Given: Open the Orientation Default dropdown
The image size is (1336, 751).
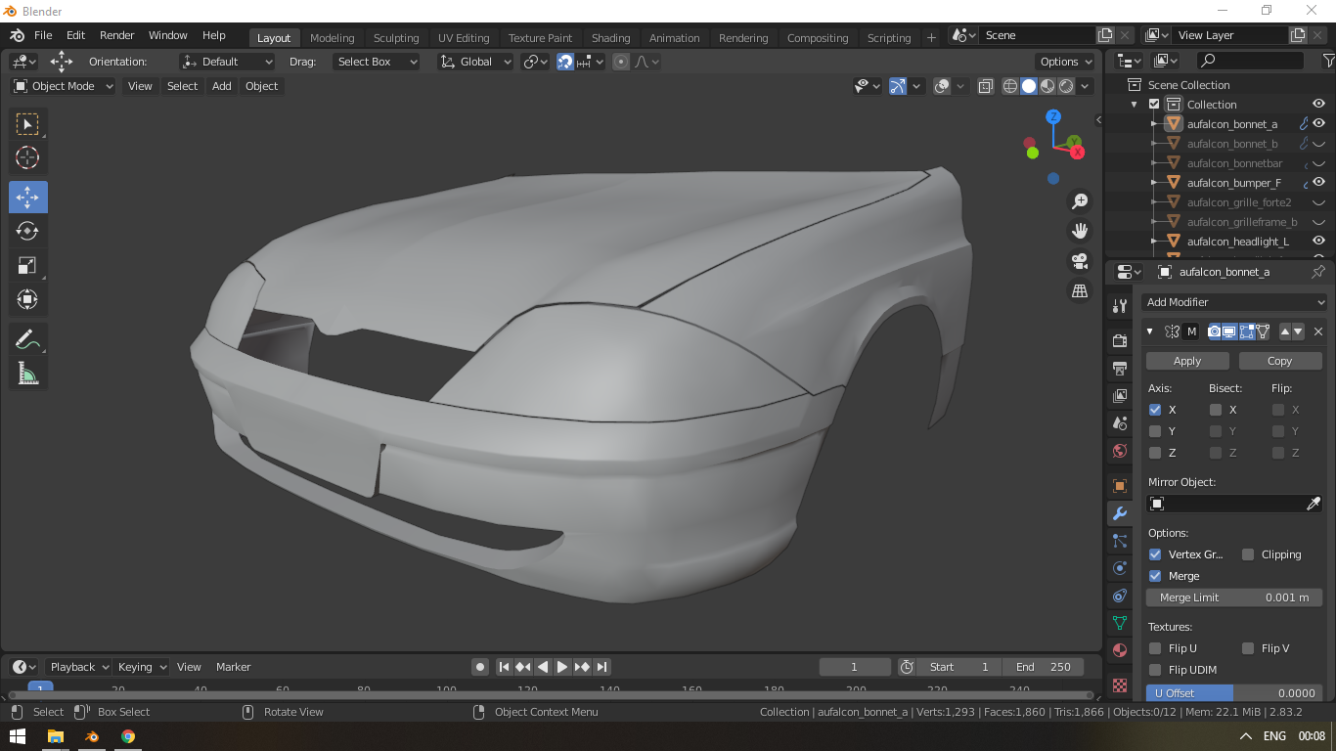Looking at the screenshot, I should (x=227, y=62).
